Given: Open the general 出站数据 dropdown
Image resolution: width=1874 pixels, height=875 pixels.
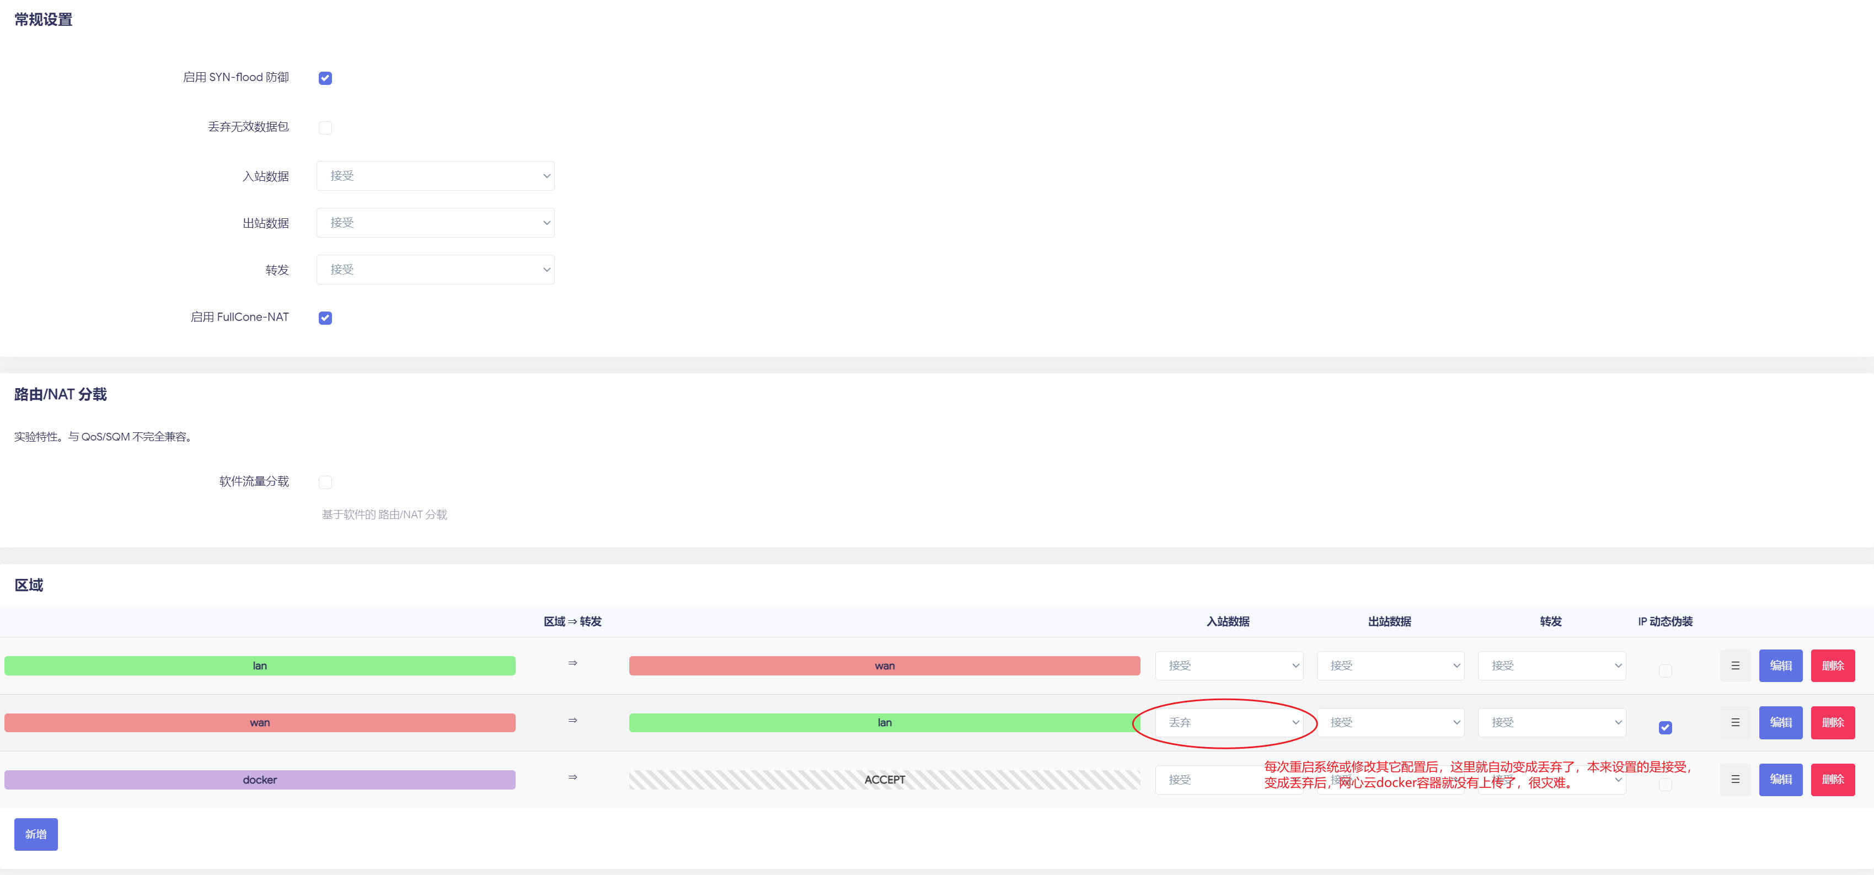Looking at the screenshot, I should (435, 223).
